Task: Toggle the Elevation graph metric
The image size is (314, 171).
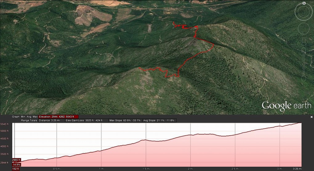Action: [58, 117]
